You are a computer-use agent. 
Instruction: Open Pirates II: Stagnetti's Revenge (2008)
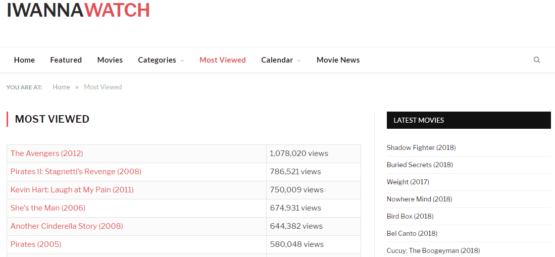point(76,172)
